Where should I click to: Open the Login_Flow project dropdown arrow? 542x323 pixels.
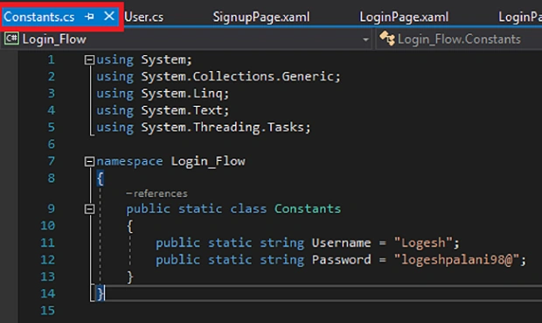point(365,39)
